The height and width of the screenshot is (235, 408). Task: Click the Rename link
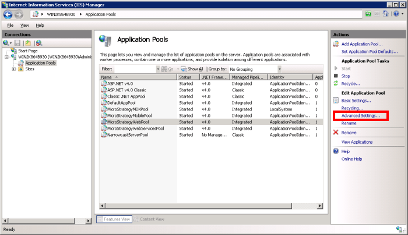[x=349, y=123]
